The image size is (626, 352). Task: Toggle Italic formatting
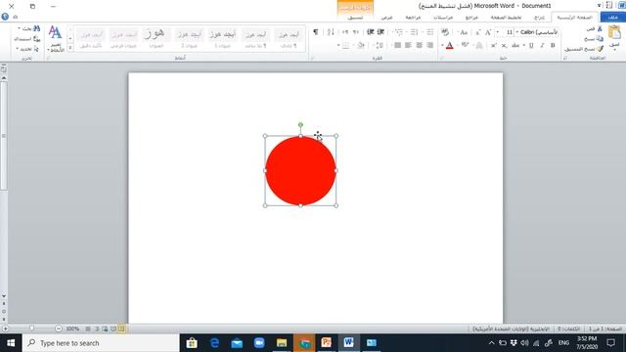tap(542, 46)
